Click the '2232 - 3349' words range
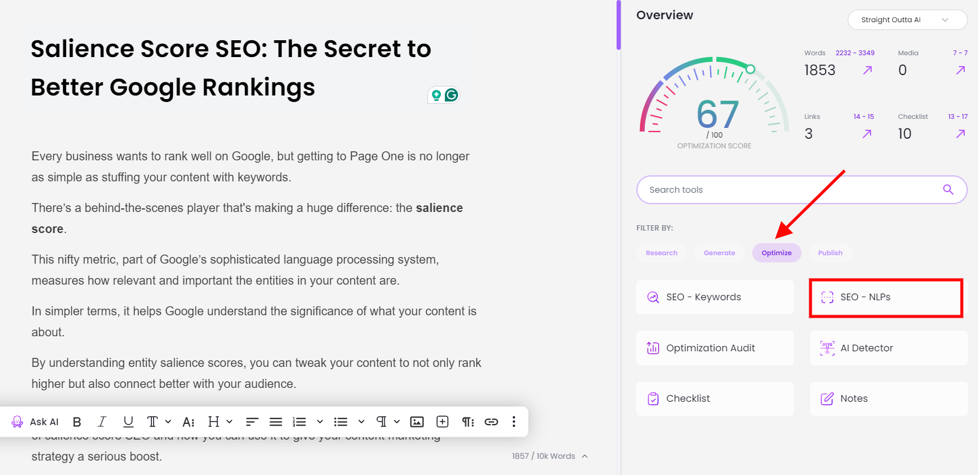Image resolution: width=978 pixels, height=475 pixels. tap(855, 53)
